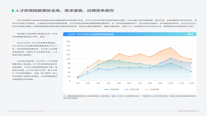This screenshot has height=116, width=207.
Task: Toggle the 2022年 legend entry
Action: tap(152, 90)
